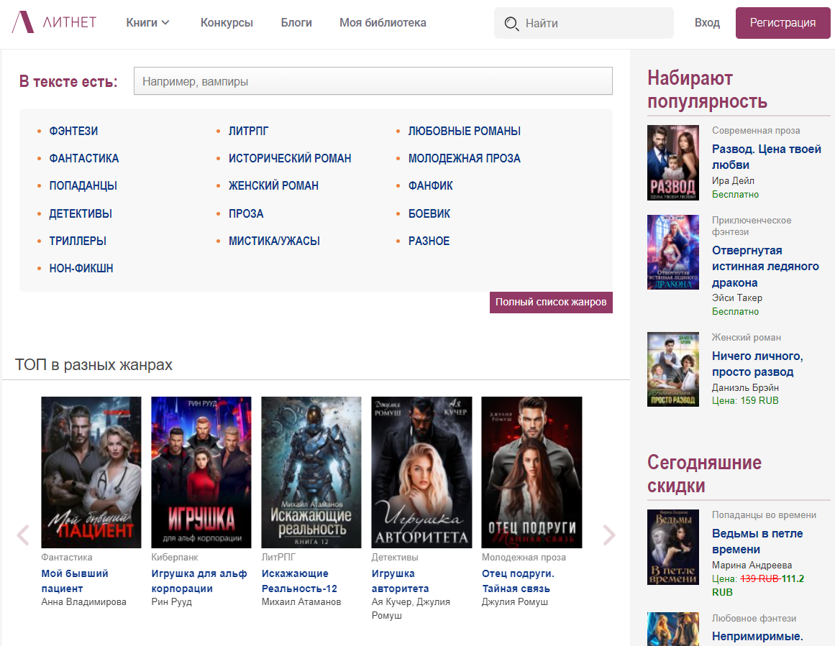Open sidebar cover Ведьмы в петле времени
This screenshot has height=646, width=835.
click(x=672, y=547)
